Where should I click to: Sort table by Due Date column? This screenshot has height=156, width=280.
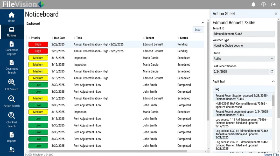[x=58, y=38]
